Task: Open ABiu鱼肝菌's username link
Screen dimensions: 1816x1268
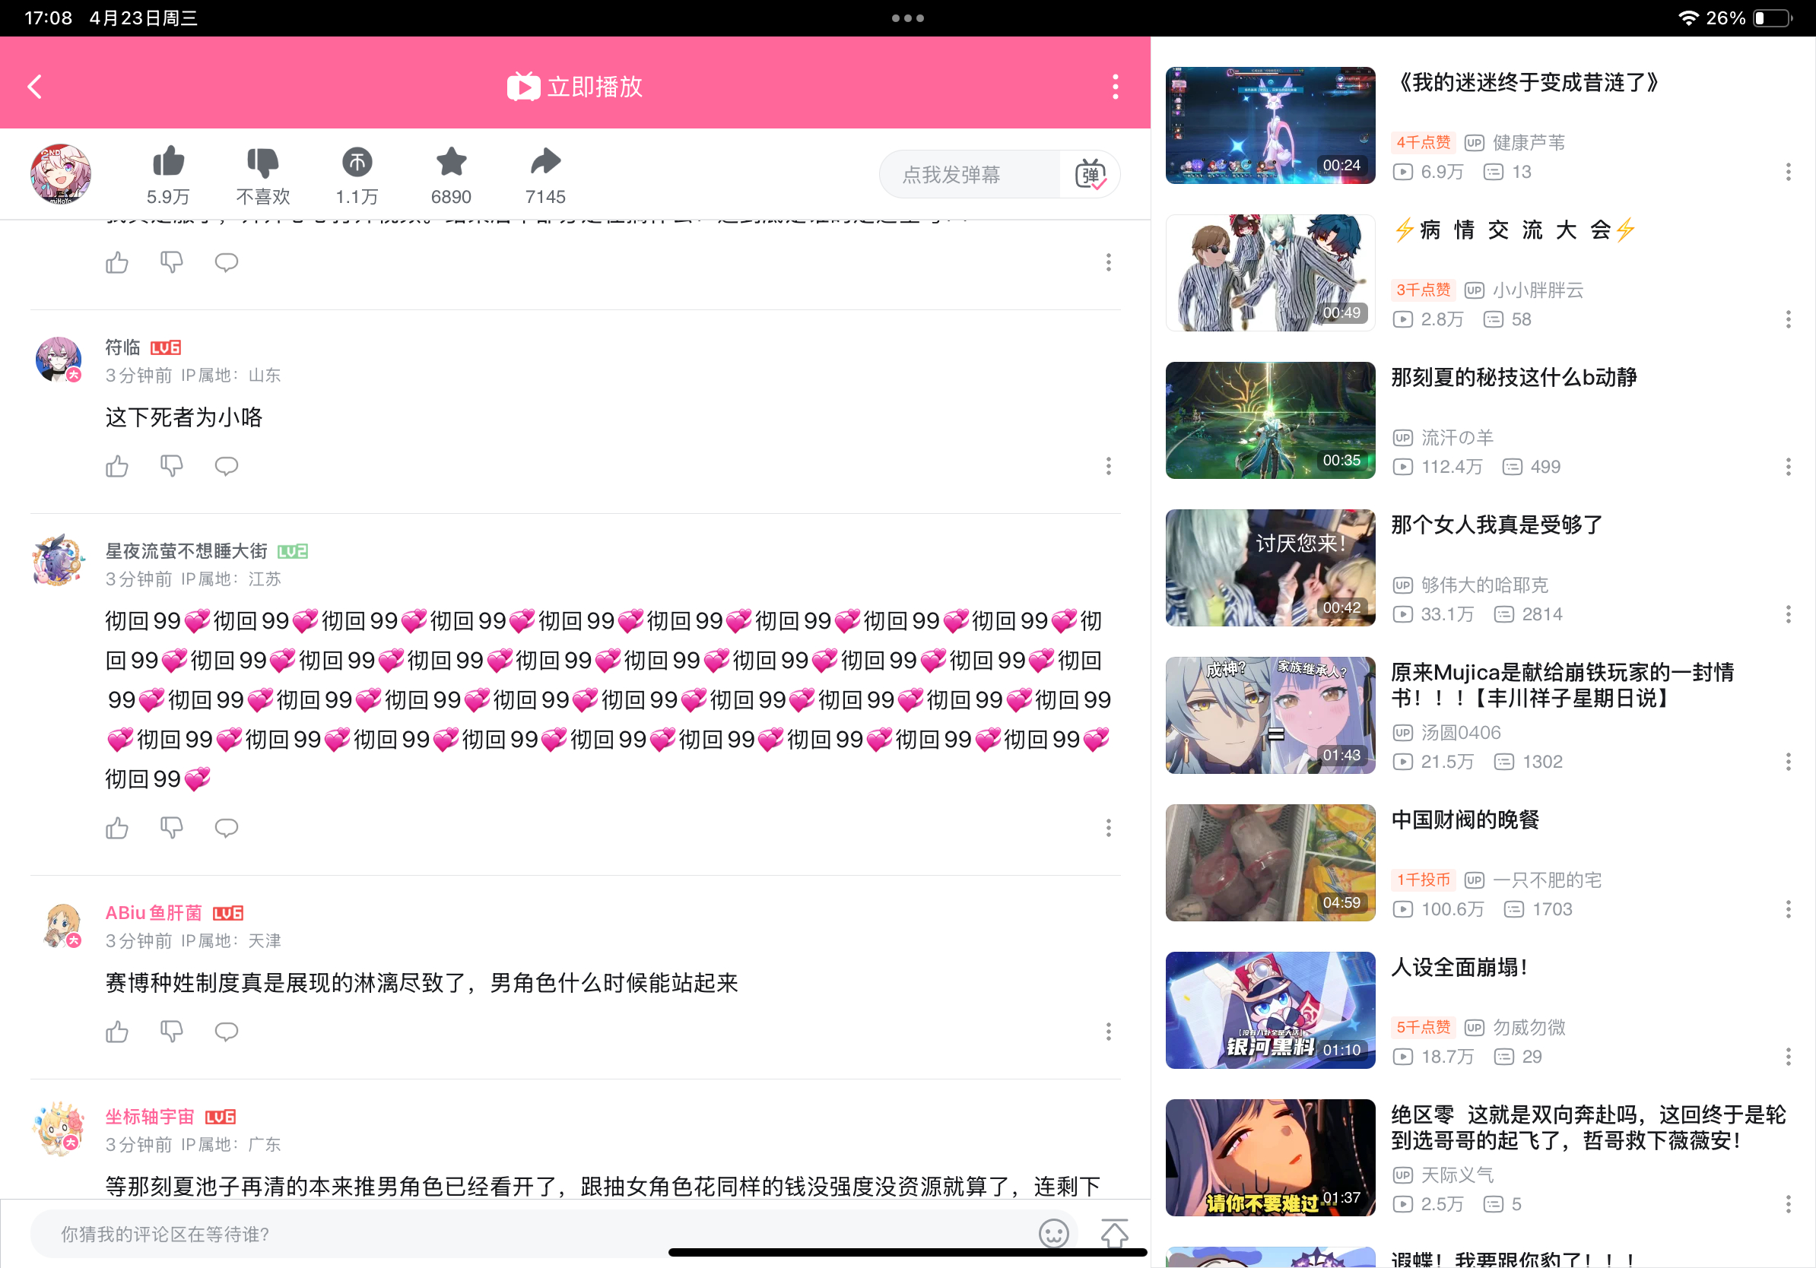Action: tap(154, 913)
